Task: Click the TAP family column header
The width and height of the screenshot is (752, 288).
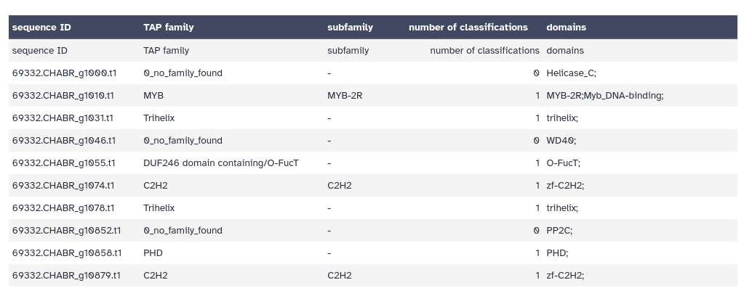Action: click(x=168, y=28)
